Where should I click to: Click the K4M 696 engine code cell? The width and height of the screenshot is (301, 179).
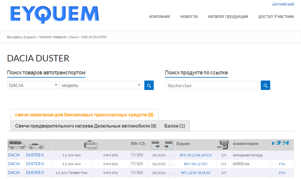pyautogui.click(x=111, y=173)
